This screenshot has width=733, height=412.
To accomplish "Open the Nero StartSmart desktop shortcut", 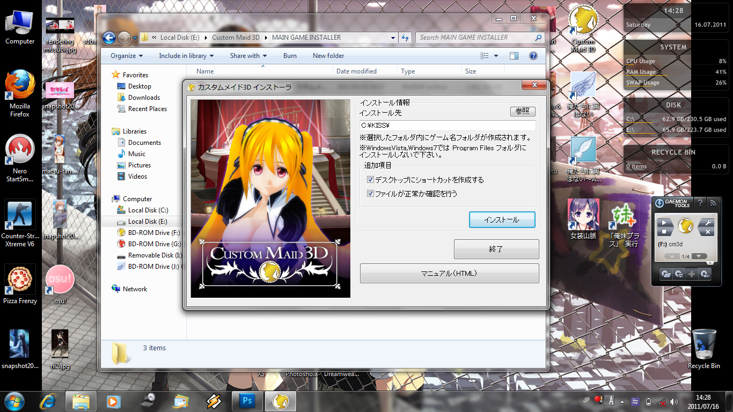I will (x=20, y=158).
